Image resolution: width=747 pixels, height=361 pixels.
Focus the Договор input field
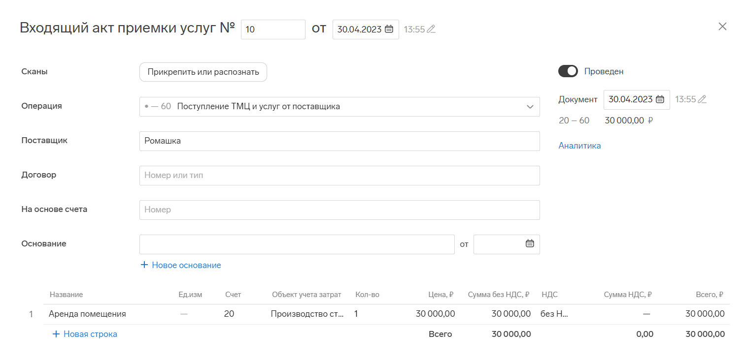[x=340, y=176]
